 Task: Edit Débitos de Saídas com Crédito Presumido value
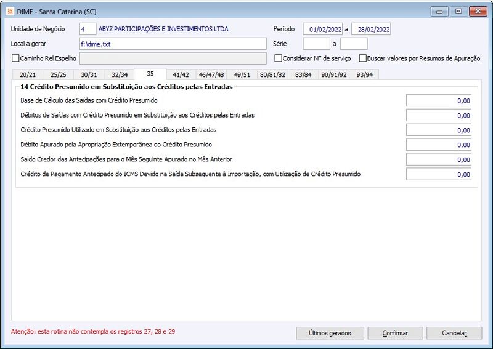[439, 115]
